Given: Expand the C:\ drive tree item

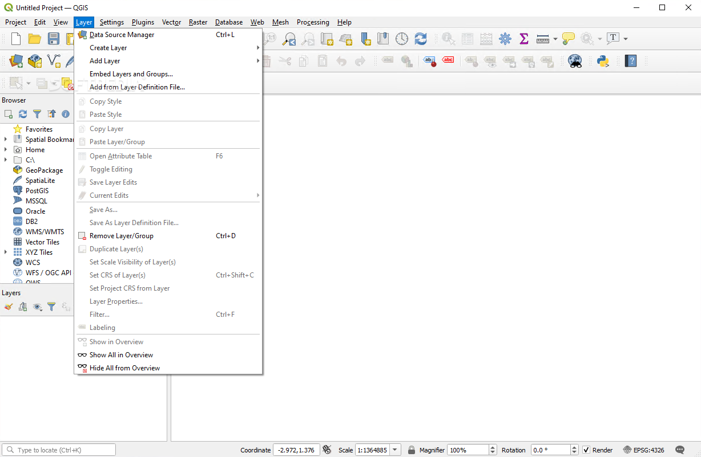Looking at the screenshot, I should (6, 160).
